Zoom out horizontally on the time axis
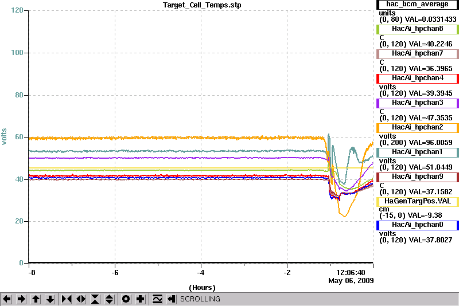The width and height of the screenshot is (459, 306). (x=81, y=299)
